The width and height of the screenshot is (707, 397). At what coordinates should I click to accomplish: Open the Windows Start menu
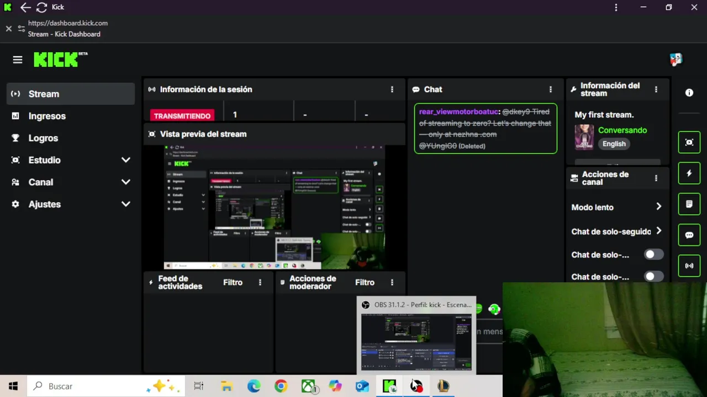tap(13, 386)
